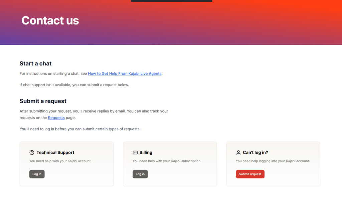
Task: Open How to Get Help From Kajabi Live Agents
Action: 125,73
